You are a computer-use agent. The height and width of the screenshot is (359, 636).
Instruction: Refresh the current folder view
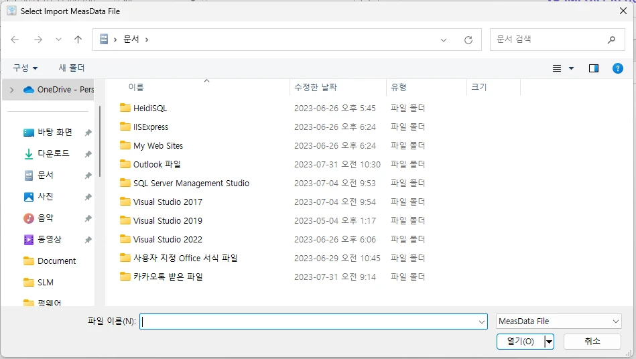point(468,40)
